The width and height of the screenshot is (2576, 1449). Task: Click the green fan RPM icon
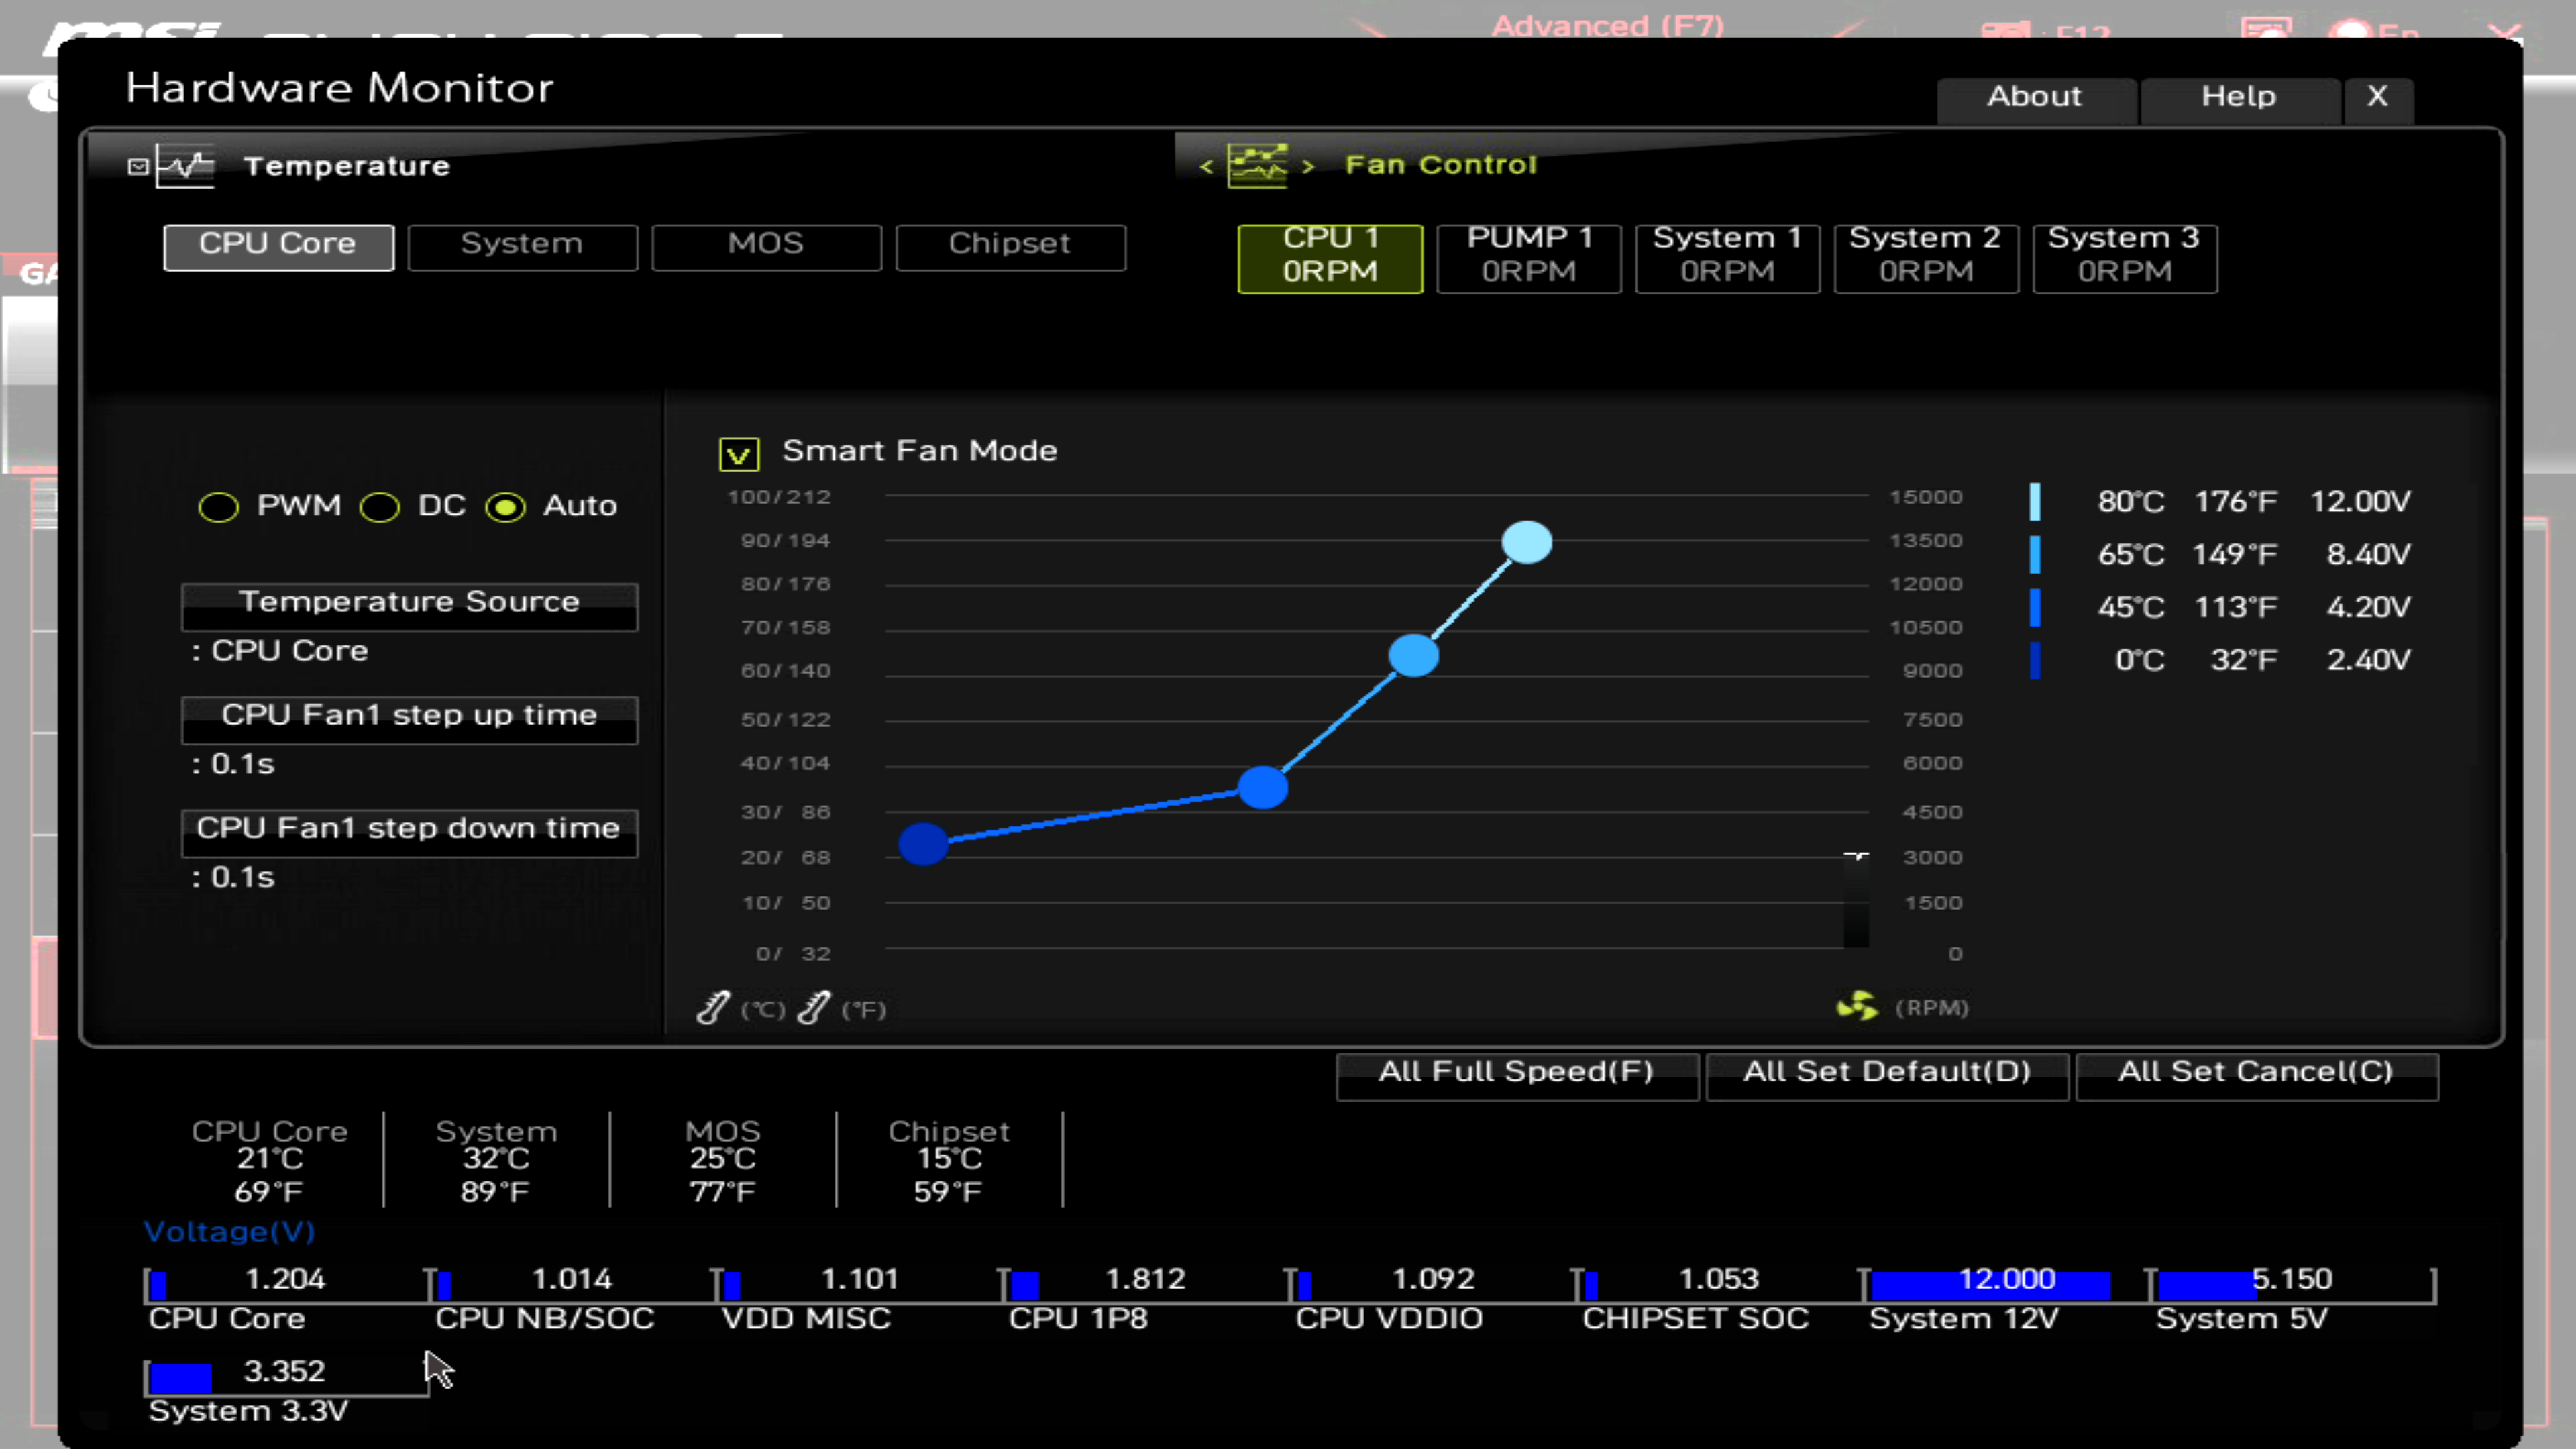pyautogui.click(x=1857, y=1006)
